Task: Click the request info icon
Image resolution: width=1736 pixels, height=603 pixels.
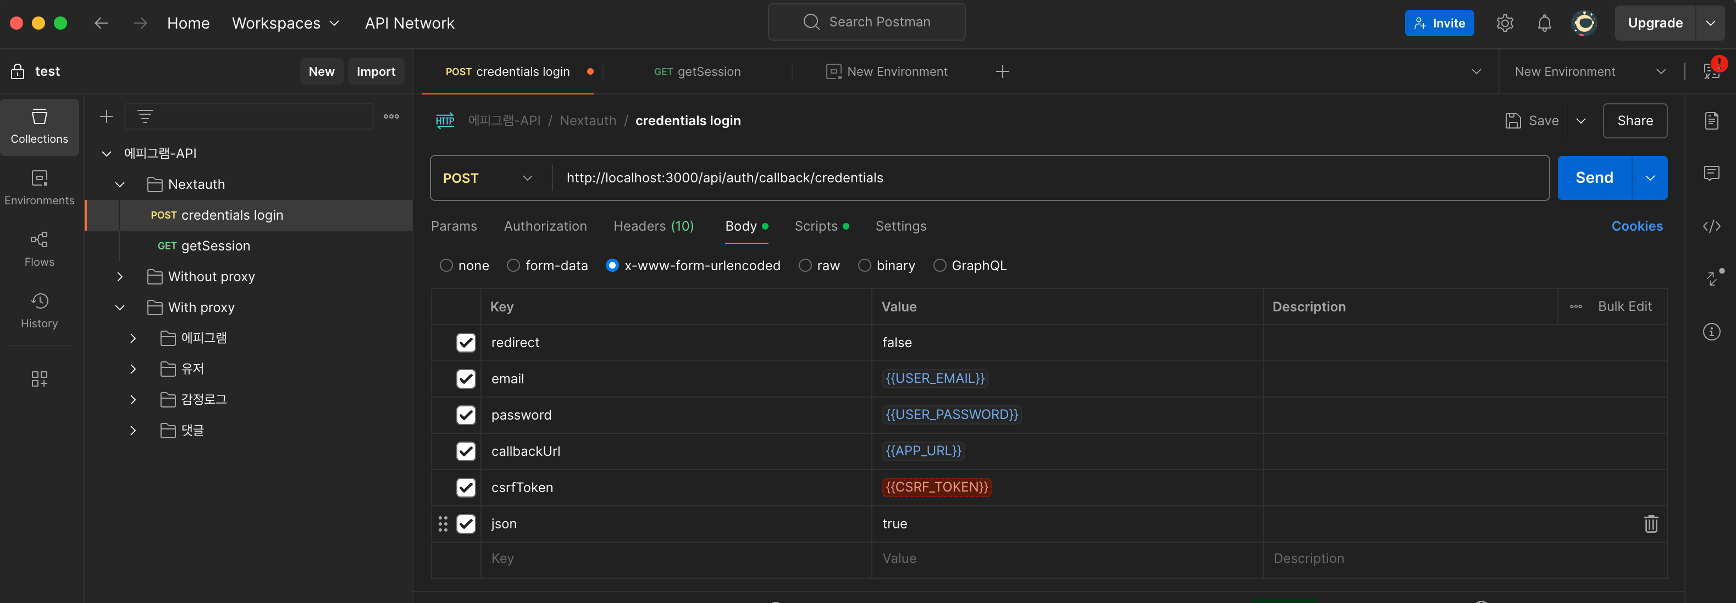Action: pos(1711,332)
